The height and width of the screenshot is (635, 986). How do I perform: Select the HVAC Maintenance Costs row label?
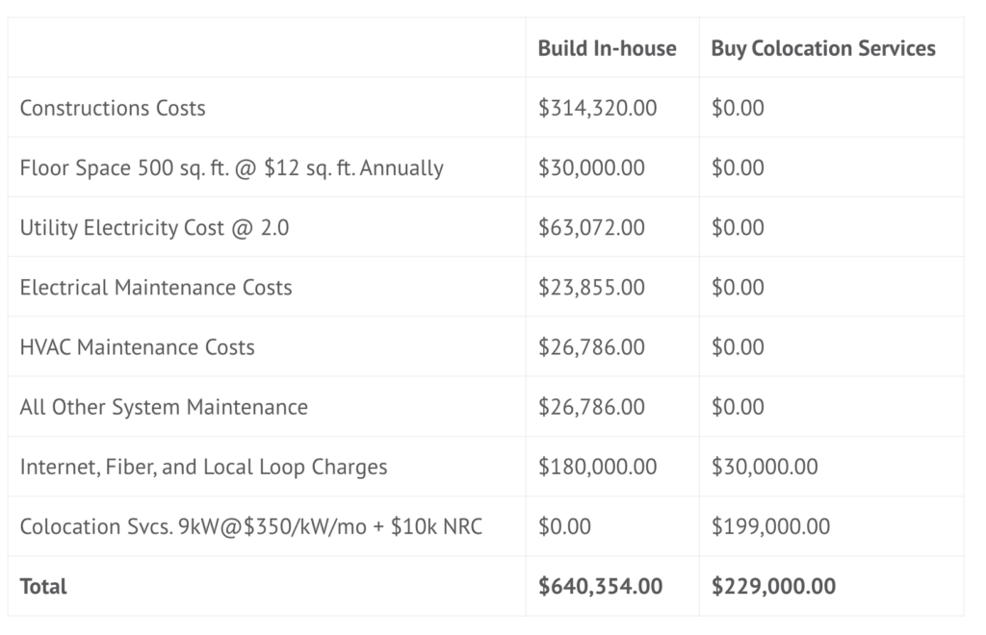point(137,346)
